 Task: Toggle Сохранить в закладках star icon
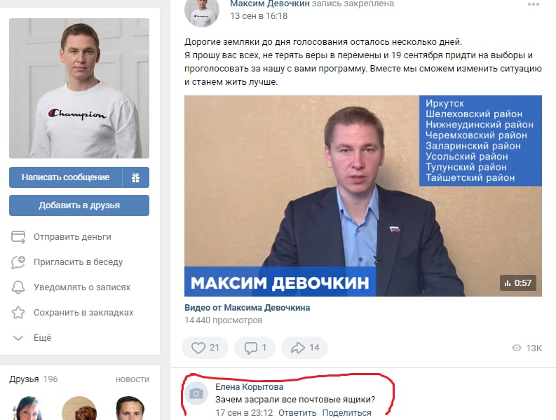[18, 313]
